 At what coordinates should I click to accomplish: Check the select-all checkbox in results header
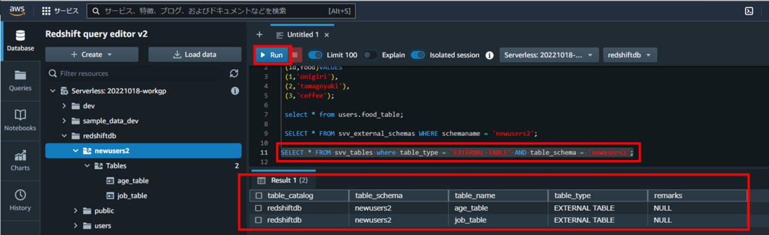259,195
